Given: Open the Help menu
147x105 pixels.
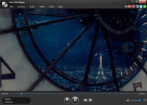Looking at the screenshot, I should [60, 7].
